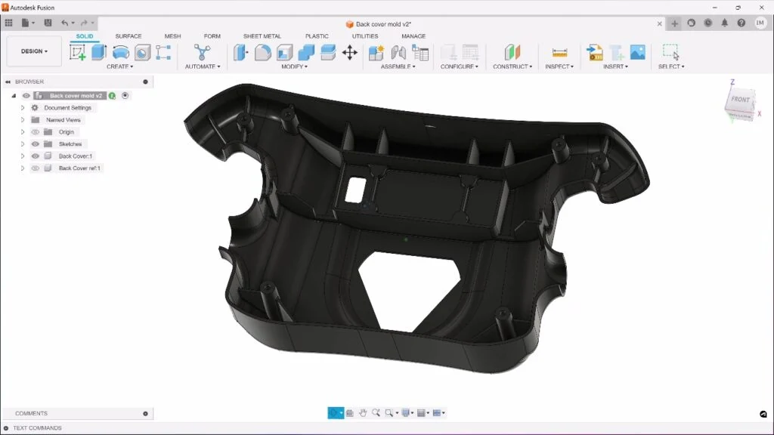Open the IM user profile menu
Image resolution: width=774 pixels, height=435 pixels.
pos(760,23)
